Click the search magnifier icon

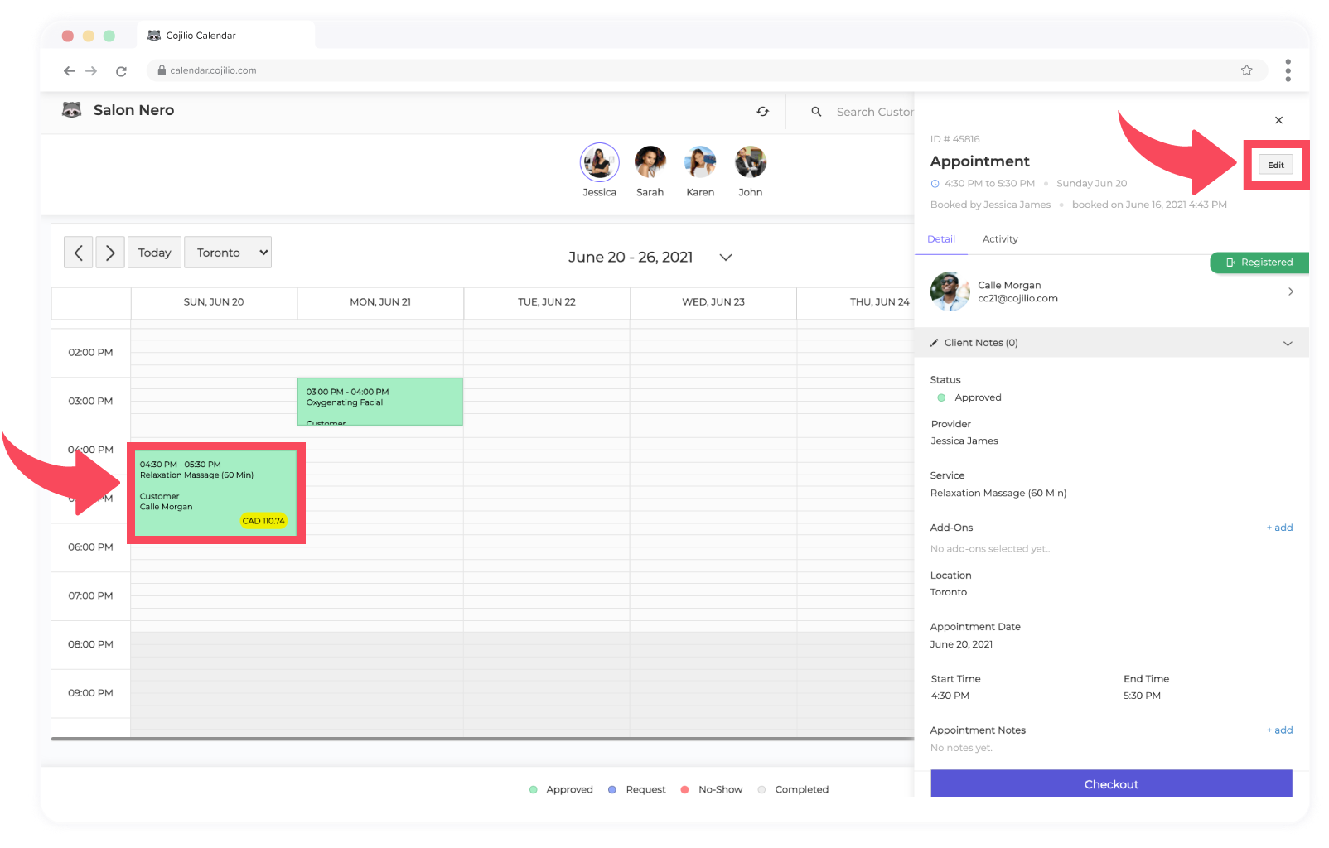tap(816, 112)
